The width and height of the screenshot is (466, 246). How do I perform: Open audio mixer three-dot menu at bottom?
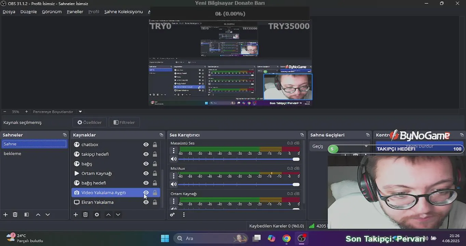pyautogui.click(x=184, y=215)
